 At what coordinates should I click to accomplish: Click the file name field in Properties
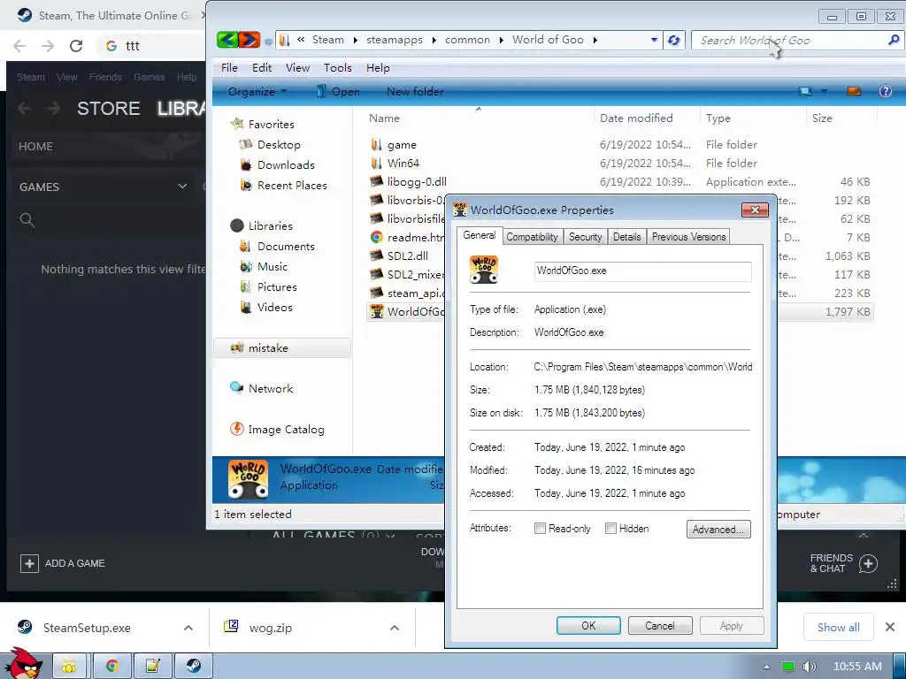coord(642,271)
